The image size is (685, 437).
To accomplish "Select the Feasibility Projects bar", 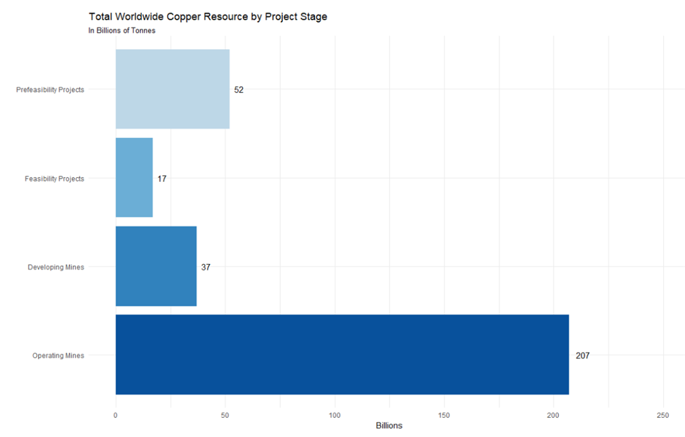I will (134, 178).
